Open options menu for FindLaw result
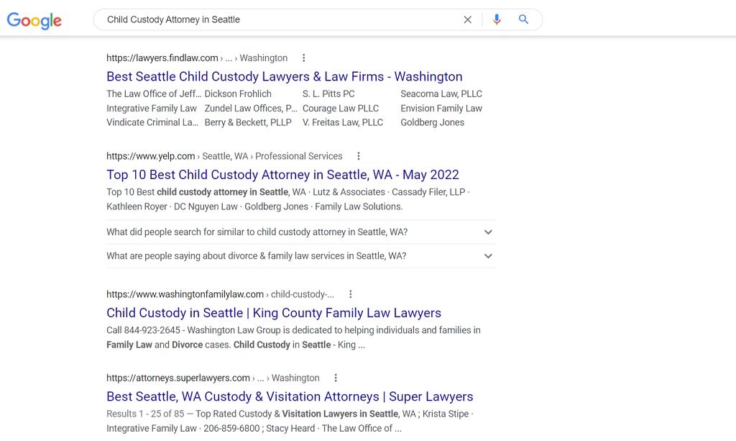 click(304, 58)
